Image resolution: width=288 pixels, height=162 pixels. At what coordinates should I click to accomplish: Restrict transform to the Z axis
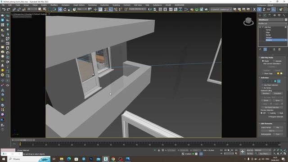coord(264,9)
